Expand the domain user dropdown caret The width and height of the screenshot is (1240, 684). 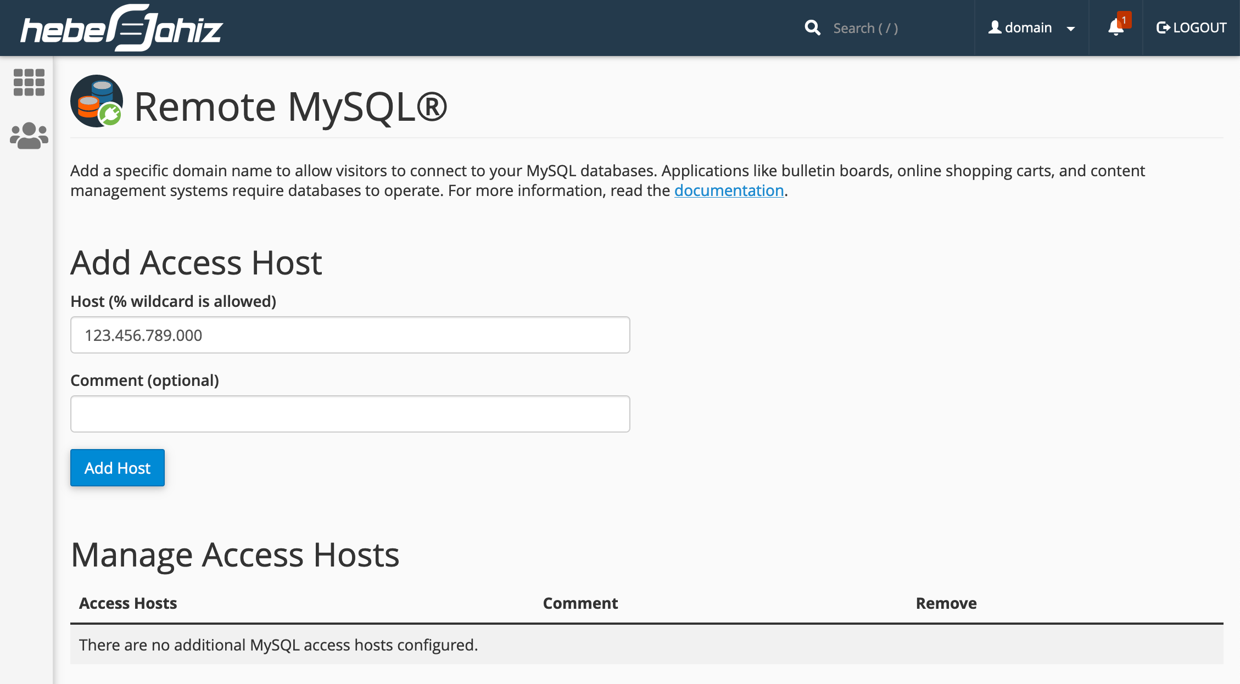coord(1070,29)
